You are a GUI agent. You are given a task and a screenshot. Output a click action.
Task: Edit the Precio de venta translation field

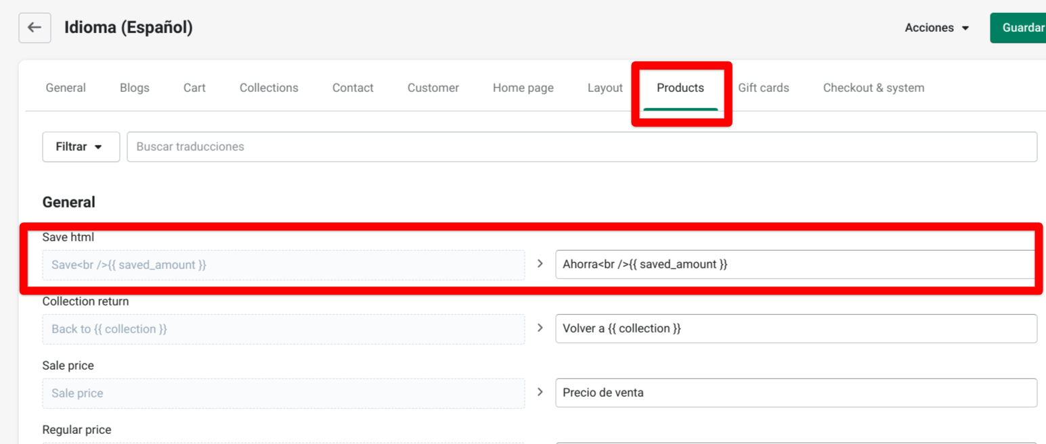796,393
